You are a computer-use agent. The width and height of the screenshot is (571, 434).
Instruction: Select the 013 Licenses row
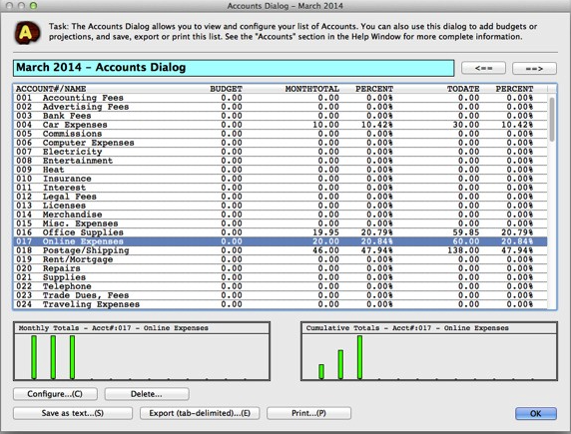[281, 206]
